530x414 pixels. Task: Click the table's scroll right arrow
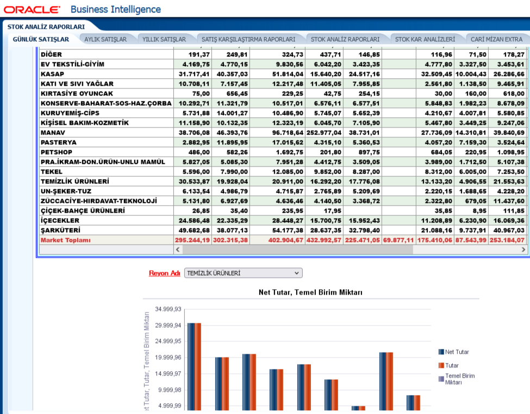point(523,250)
